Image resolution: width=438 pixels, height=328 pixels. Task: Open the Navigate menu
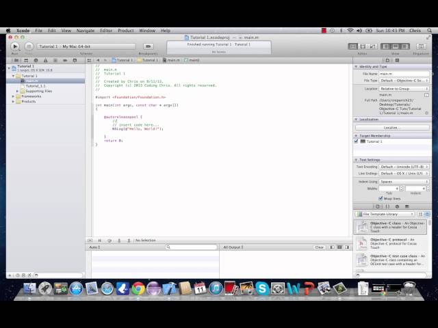click(x=86, y=31)
